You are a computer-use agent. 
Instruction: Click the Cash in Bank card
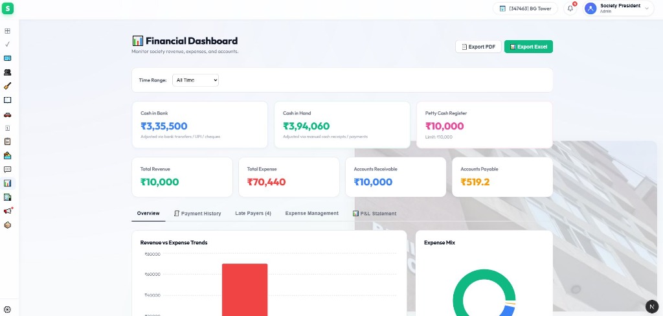coord(199,125)
